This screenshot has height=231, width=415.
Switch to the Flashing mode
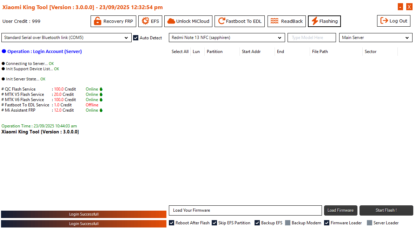[324, 21]
